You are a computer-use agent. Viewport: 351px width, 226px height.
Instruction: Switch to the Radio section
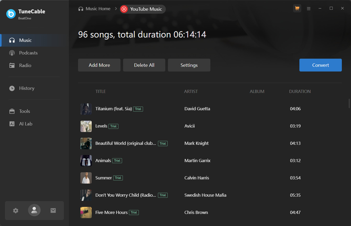pyautogui.click(x=25, y=65)
